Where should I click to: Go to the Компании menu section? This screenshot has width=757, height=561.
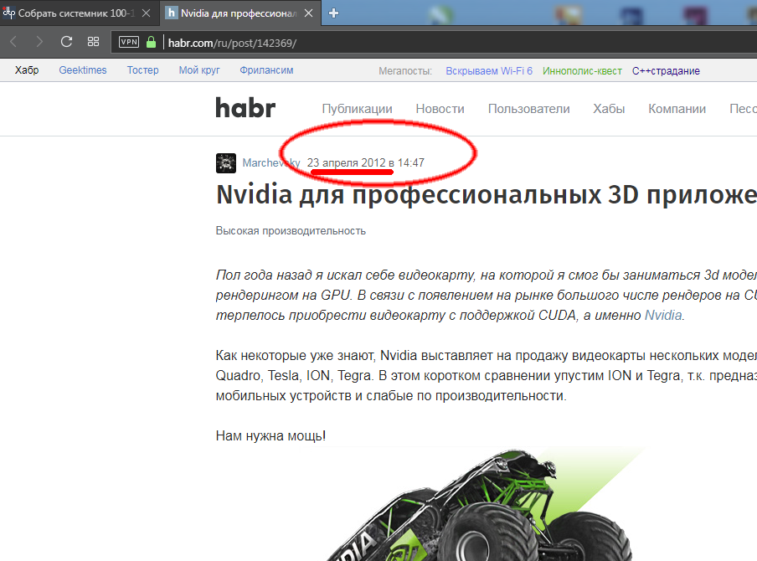tap(677, 109)
